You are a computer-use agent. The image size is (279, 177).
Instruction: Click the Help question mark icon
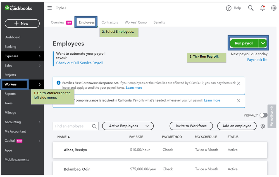click(229, 8)
